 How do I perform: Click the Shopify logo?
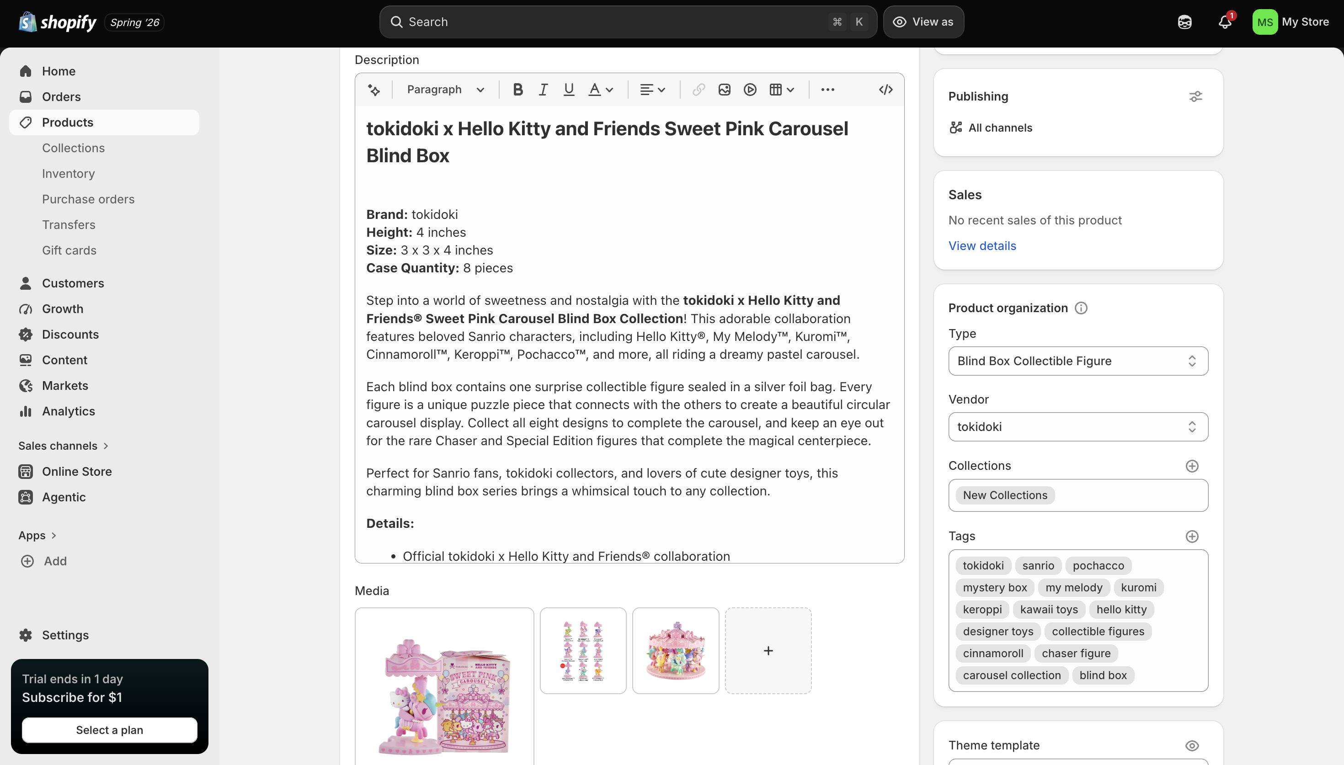57,22
